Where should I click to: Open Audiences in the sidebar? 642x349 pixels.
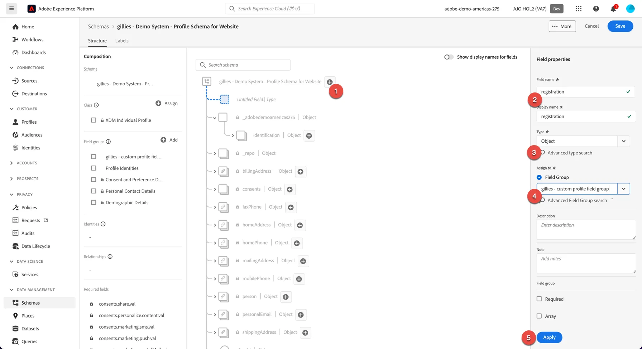pos(32,135)
